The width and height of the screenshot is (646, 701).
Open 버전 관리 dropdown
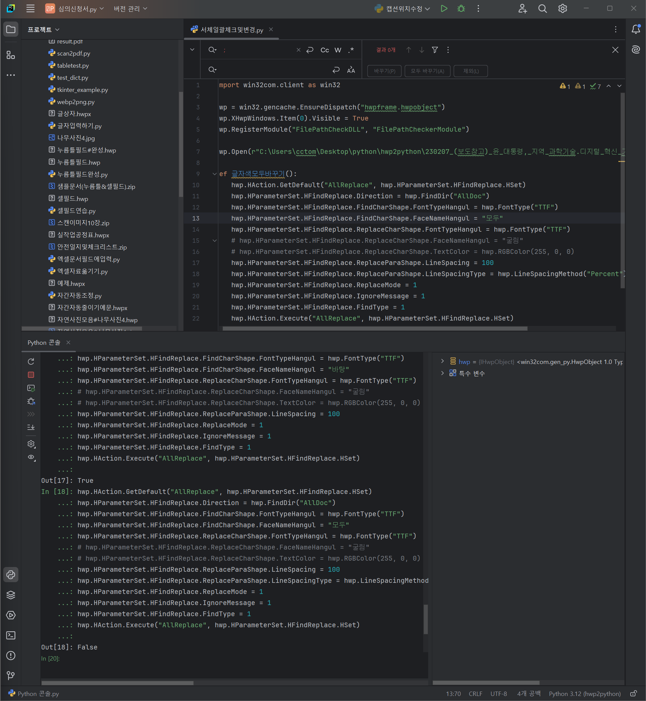click(130, 9)
